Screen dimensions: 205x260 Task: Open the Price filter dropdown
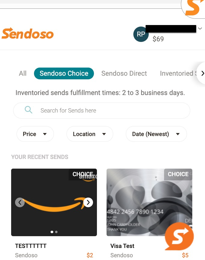(35, 134)
